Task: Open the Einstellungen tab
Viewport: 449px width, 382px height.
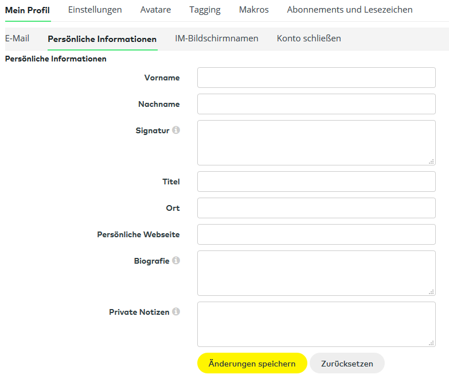Action: 95,10
